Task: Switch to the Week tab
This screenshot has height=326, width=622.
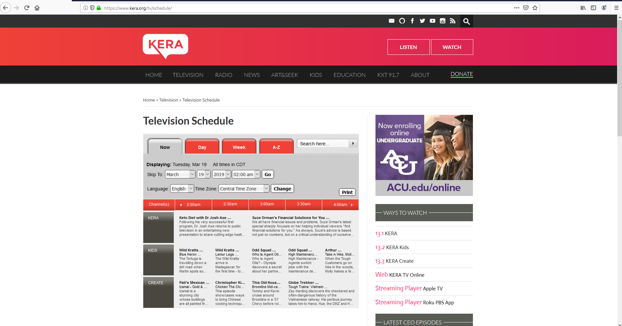Action: pos(239,147)
